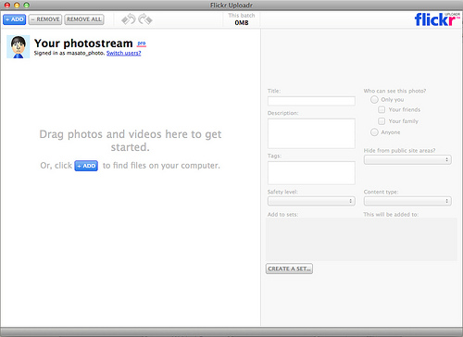This screenshot has height=337, width=463.
Task: Click the rotate left icon
Action: [129, 19]
